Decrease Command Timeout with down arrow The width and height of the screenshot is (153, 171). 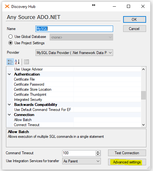point(98,155)
